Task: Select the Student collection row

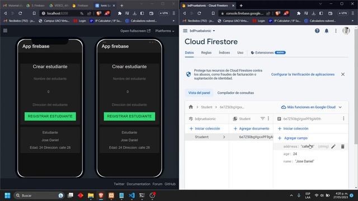Action: point(206,137)
